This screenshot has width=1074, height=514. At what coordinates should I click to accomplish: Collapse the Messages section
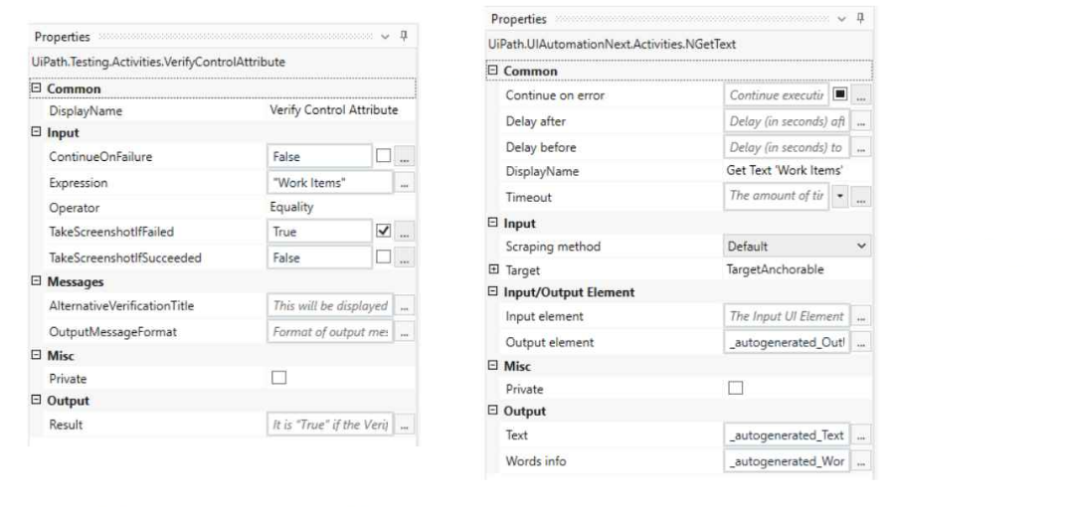(x=37, y=281)
